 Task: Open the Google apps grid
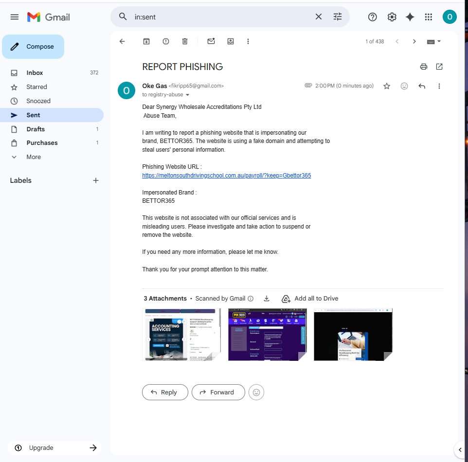[428, 17]
